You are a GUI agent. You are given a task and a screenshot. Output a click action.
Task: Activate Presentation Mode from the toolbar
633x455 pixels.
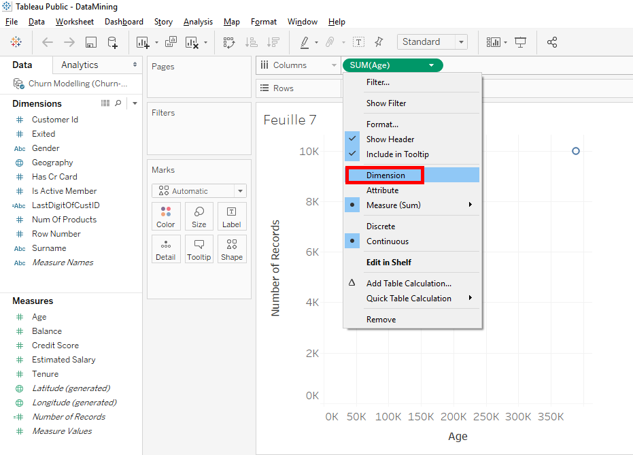tap(520, 42)
